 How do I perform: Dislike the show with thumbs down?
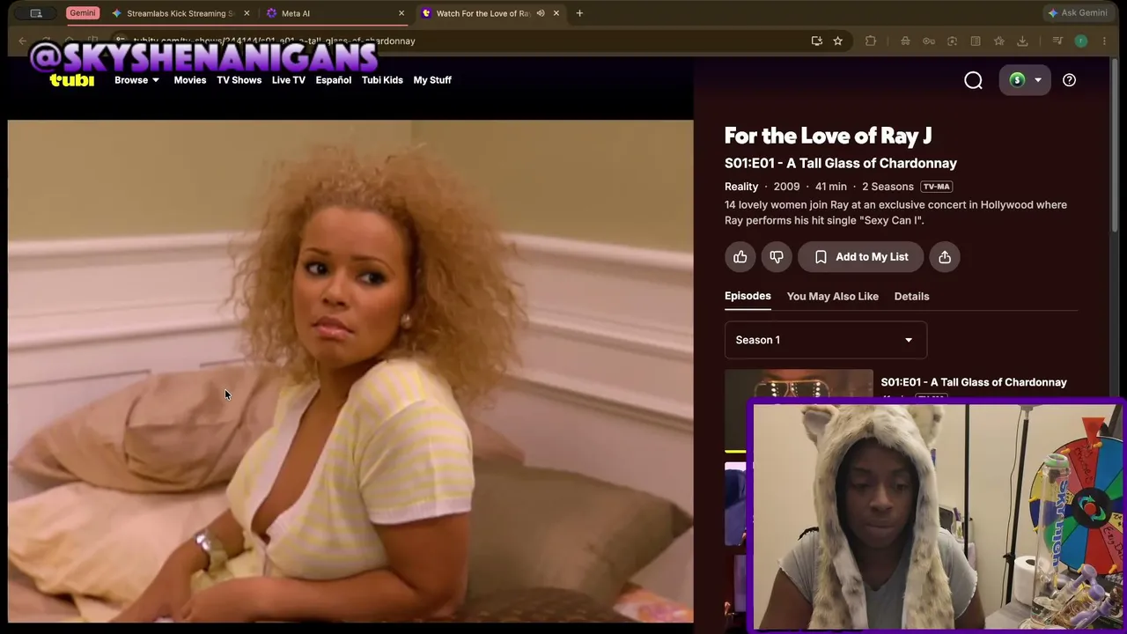coord(776,257)
